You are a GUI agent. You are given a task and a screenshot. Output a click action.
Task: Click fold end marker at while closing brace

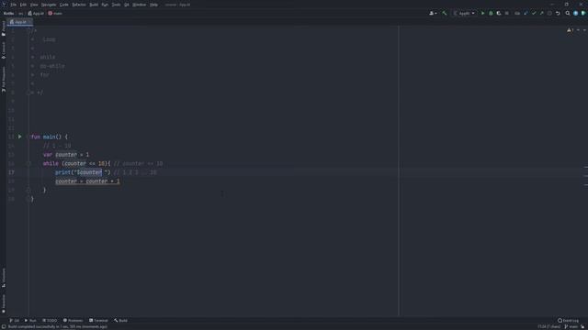click(x=28, y=190)
